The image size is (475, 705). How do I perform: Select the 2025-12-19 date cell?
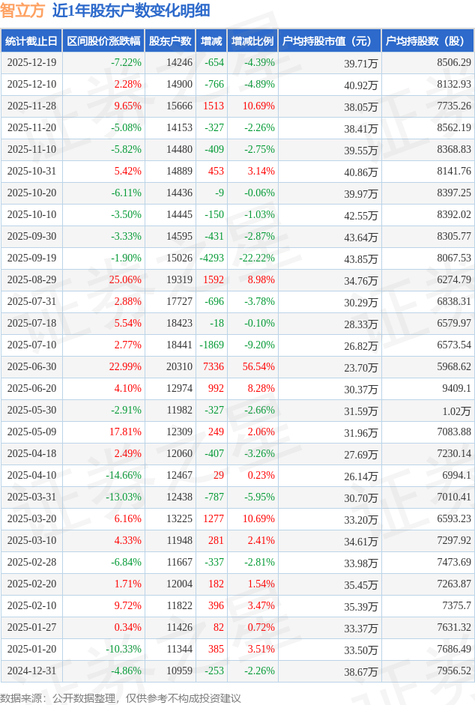coord(31,63)
